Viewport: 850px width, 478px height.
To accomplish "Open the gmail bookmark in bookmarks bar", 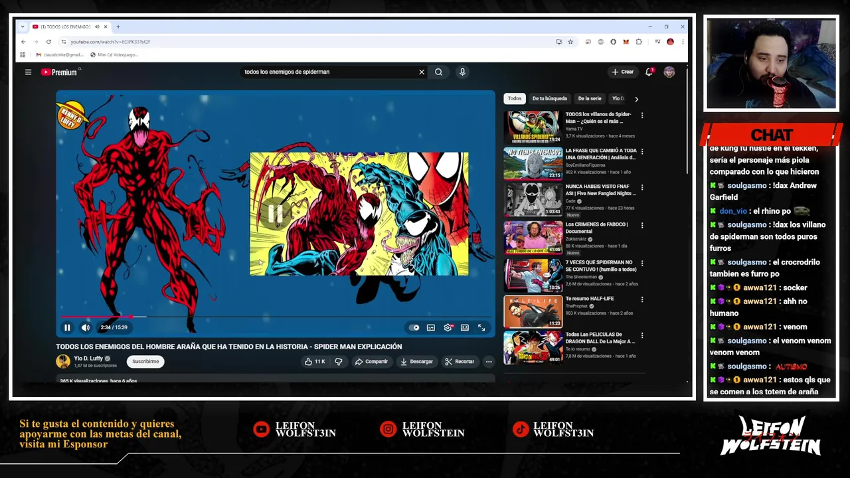I will click(60, 54).
